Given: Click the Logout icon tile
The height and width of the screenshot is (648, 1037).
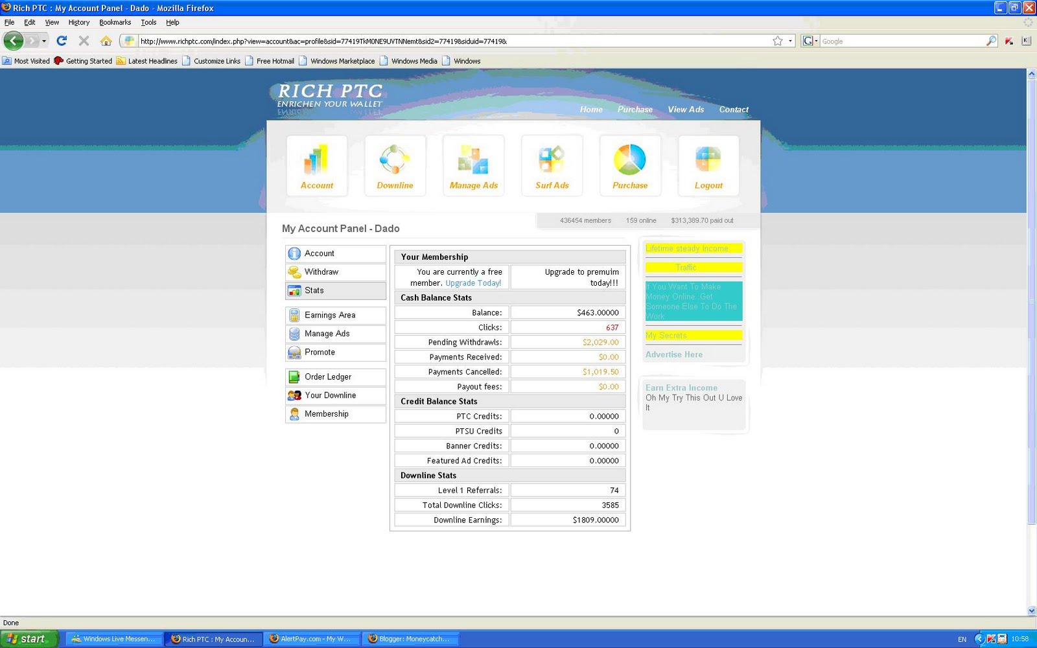Looking at the screenshot, I should coord(708,165).
